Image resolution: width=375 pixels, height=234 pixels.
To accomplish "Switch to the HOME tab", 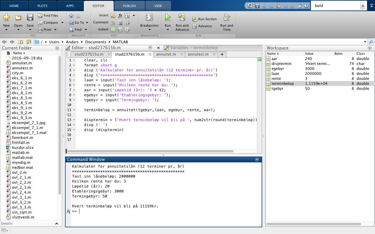I will pyautogui.click(x=14, y=6).
